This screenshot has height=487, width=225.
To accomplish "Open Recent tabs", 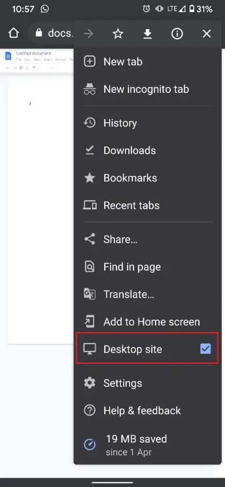I will (x=147, y=205).
